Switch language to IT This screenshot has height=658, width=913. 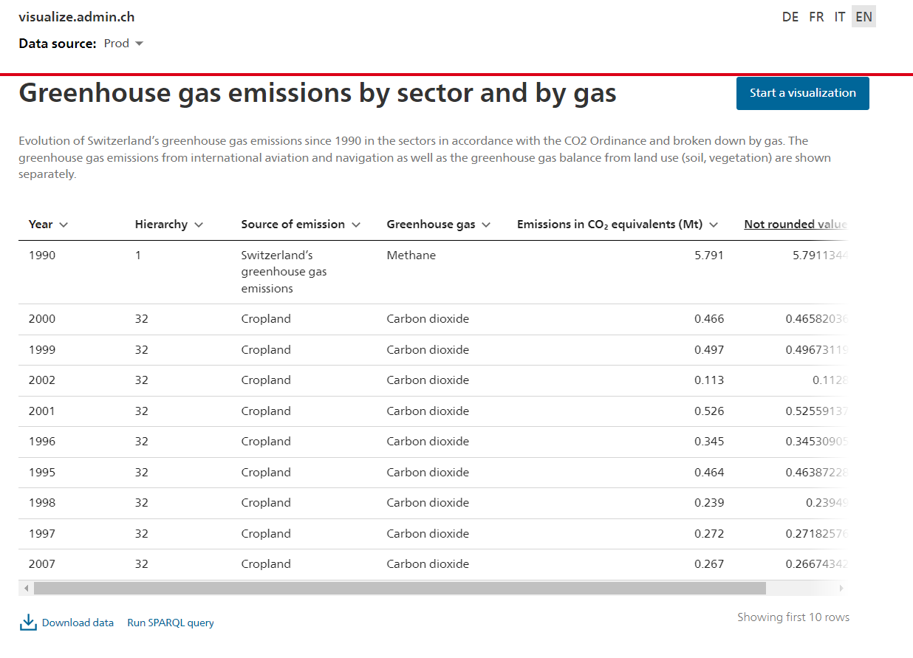click(839, 17)
